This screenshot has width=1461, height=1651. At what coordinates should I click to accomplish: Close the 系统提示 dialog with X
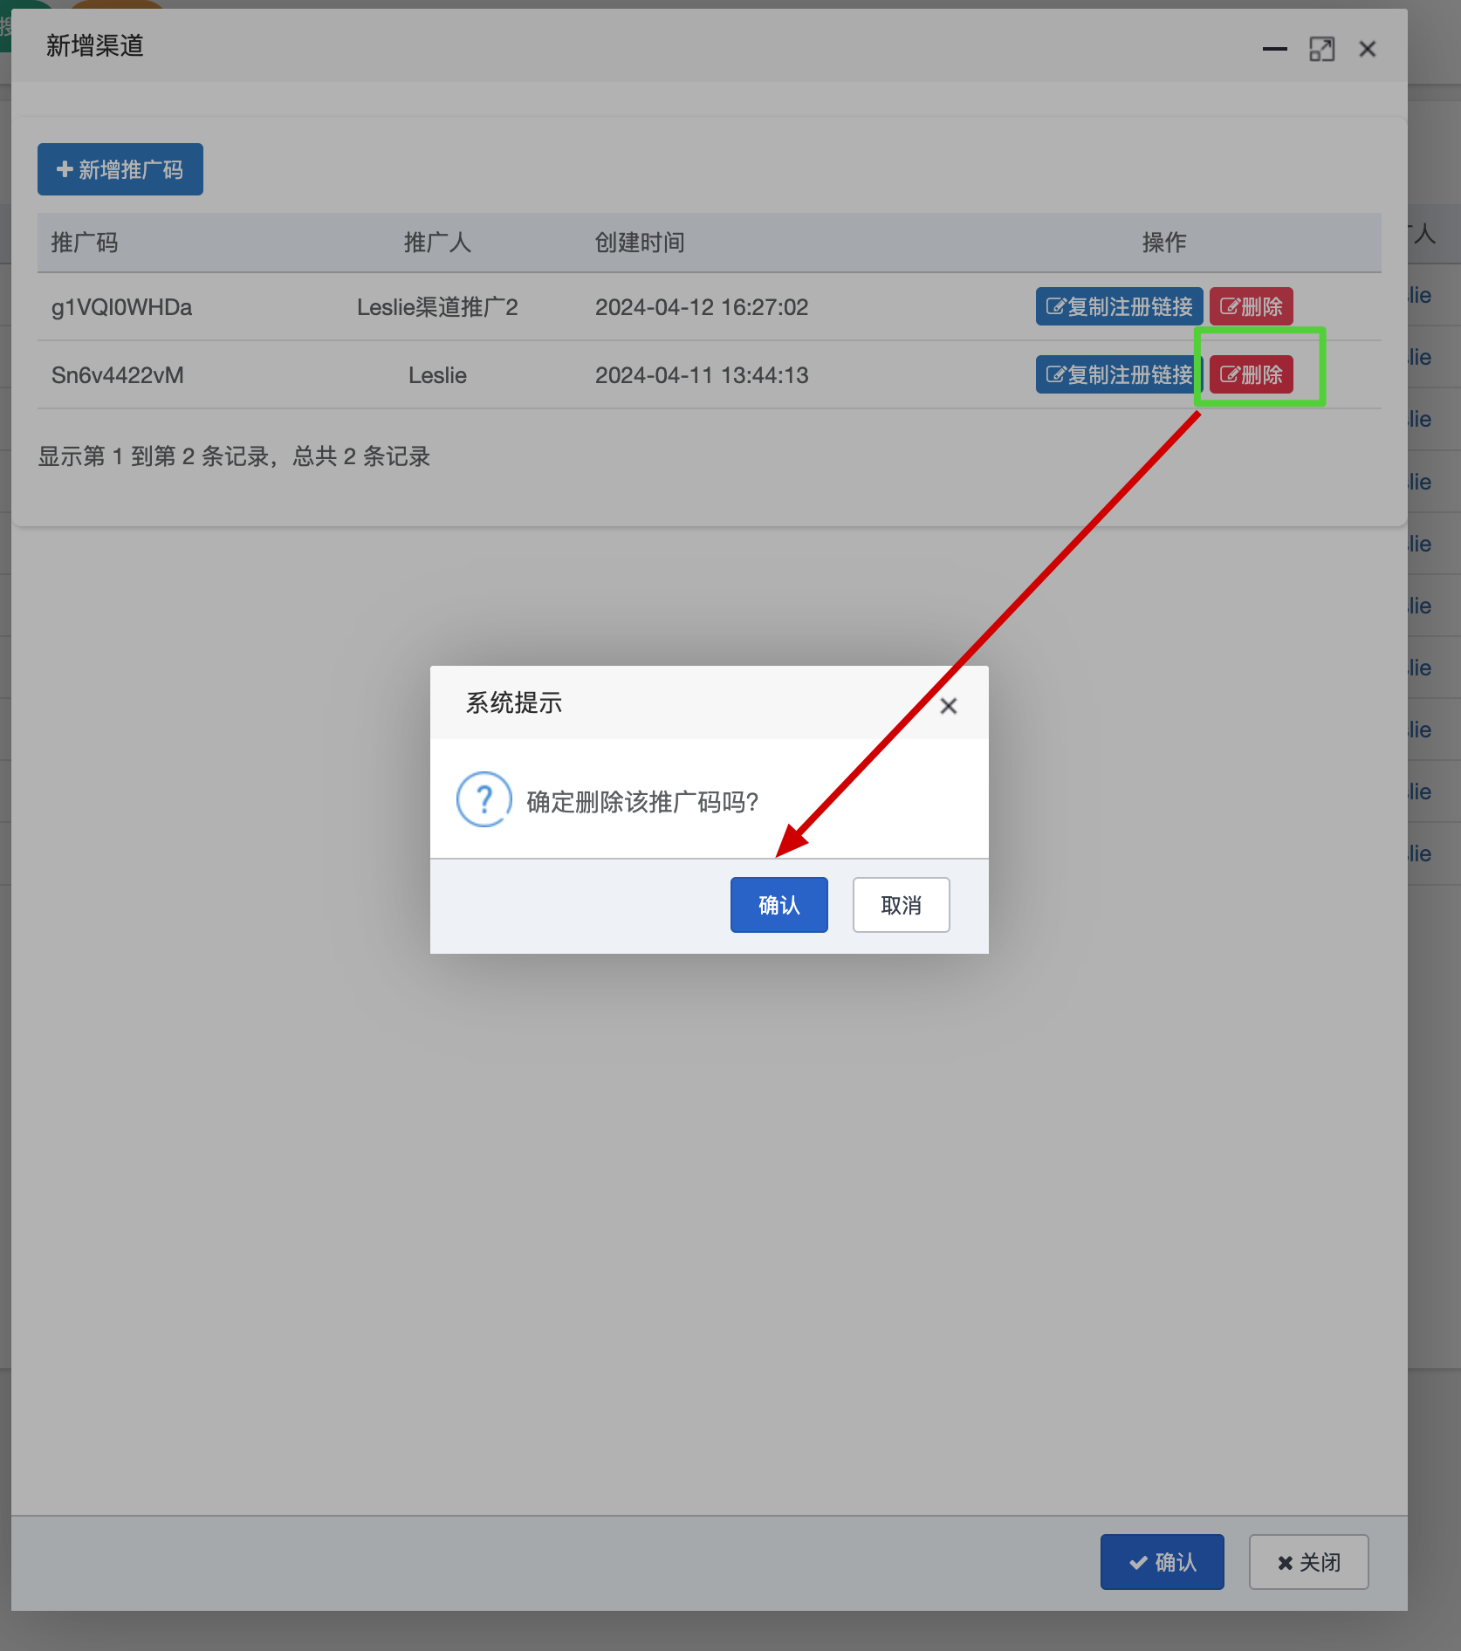[948, 706]
